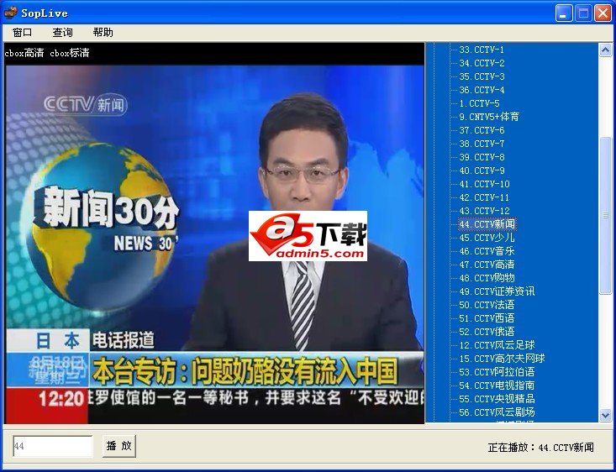
Task: Focus the channel number input field
Action: pyautogui.click(x=53, y=446)
